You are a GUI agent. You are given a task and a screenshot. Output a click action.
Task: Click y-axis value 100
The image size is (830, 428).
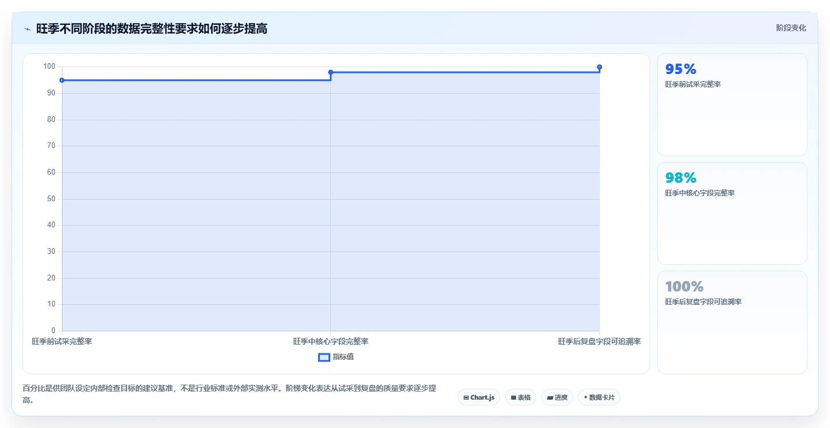(49, 67)
